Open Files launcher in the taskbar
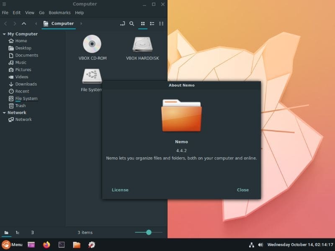The height and width of the screenshot is (251, 335). tap(77, 245)
